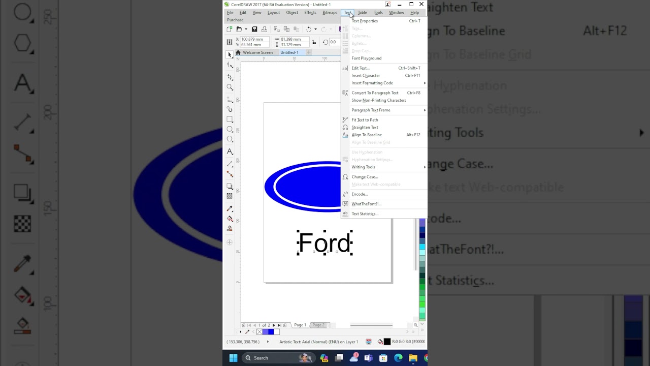Screen dimensions: 650x366
Task: Expand Paragraph Text Frame submenu
Action: [425, 110]
